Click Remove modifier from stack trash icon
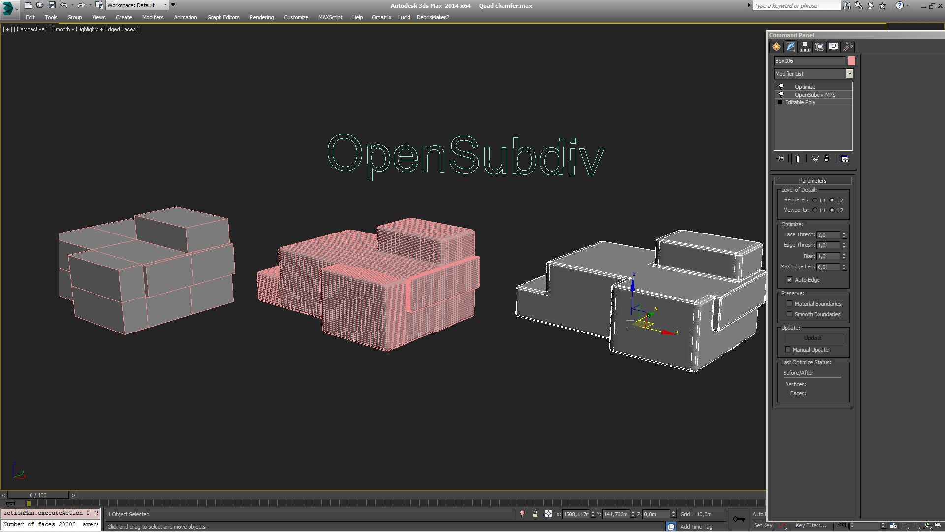 [827, 159]
